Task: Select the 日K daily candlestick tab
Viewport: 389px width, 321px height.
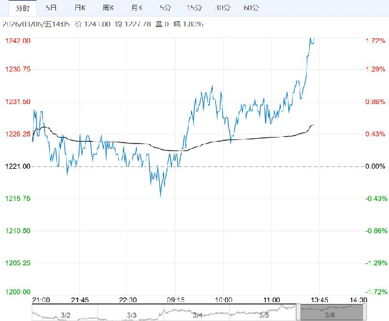Action: (80, 8)
